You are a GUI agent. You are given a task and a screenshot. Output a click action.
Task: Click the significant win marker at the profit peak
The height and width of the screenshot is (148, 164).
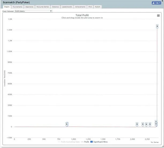click(157, 26)
